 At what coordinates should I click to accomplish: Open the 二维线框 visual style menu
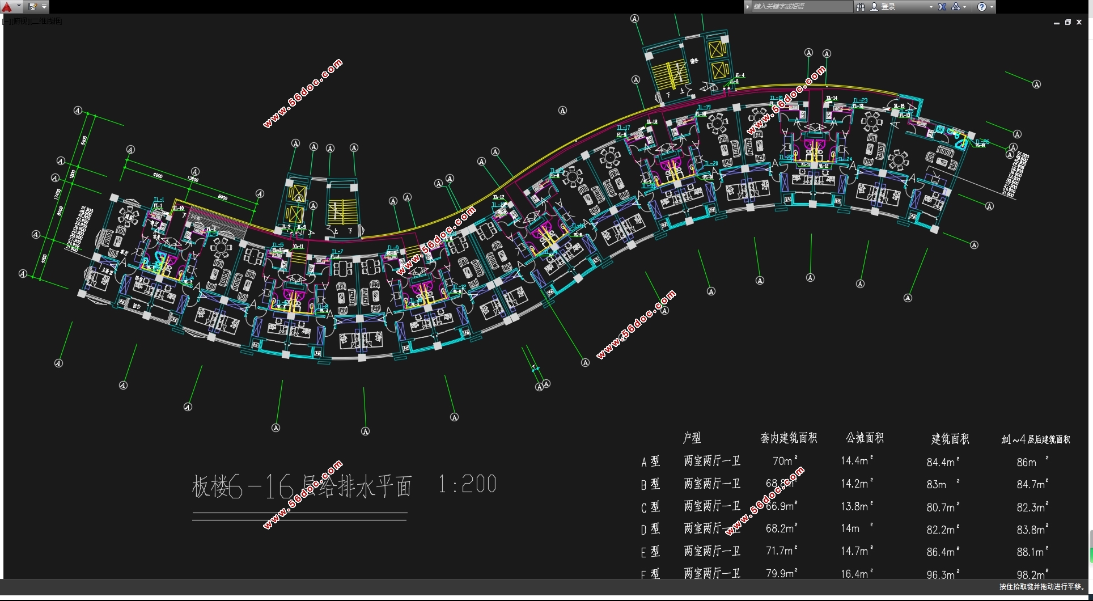click(46, 22)
